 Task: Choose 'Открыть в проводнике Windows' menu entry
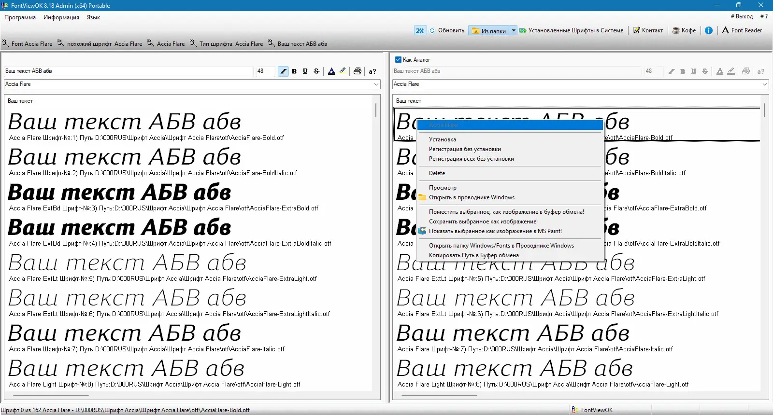click(510, 197)
